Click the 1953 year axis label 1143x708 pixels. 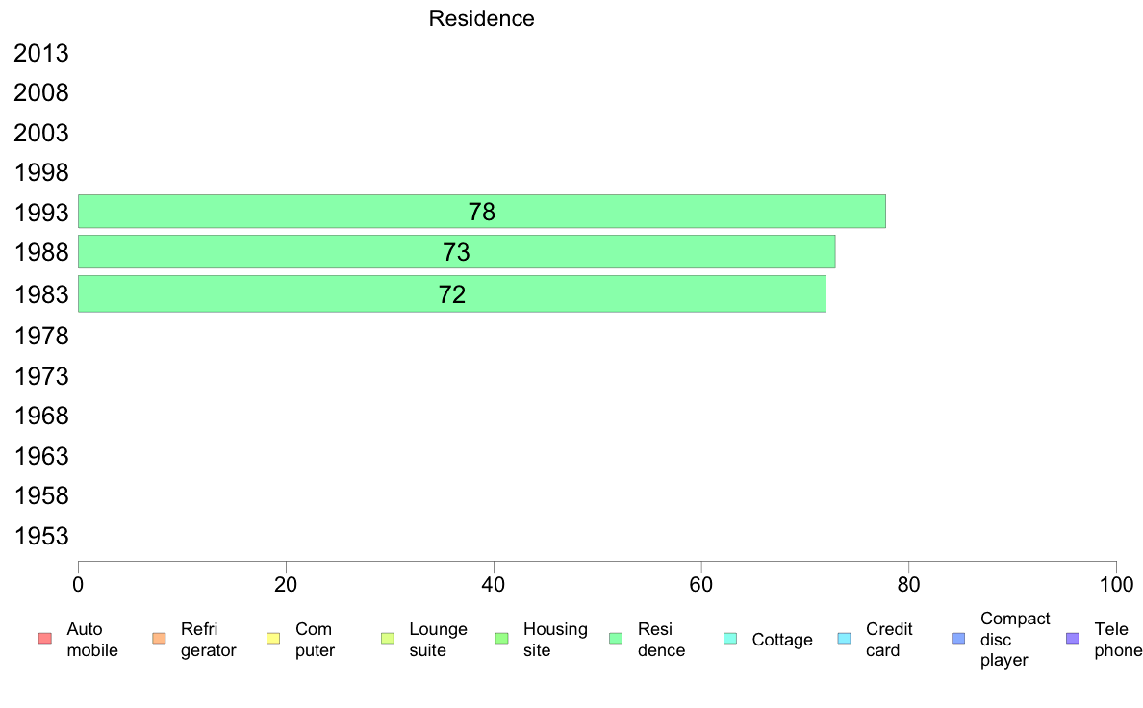[41, 536]
